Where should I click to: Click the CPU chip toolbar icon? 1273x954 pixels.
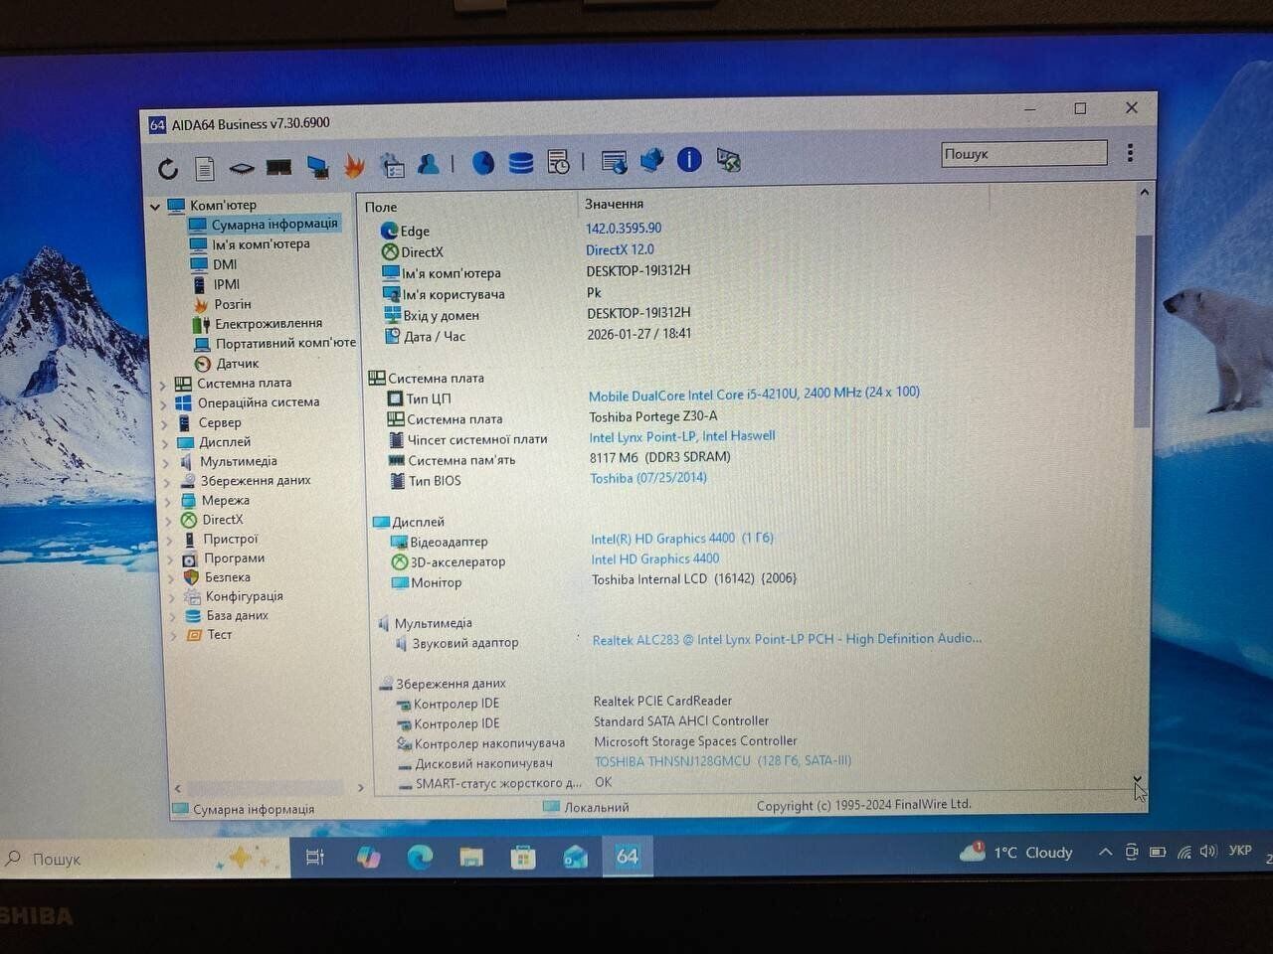pos(241,168)
